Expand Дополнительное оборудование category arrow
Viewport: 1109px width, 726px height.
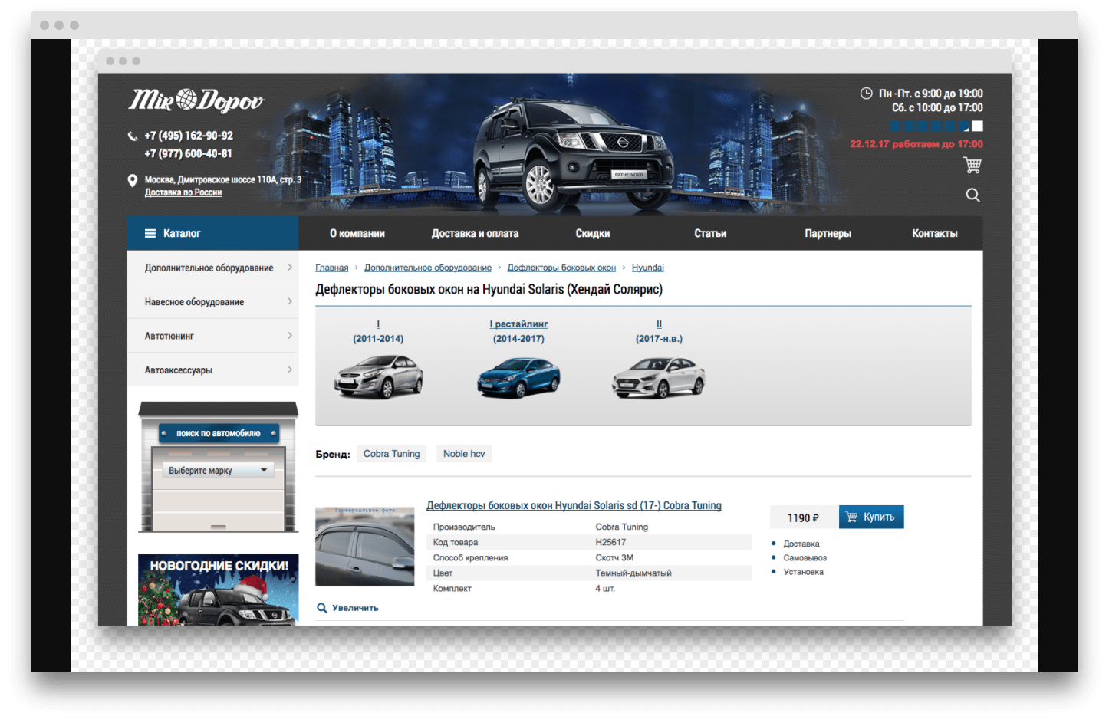point(290,268)
